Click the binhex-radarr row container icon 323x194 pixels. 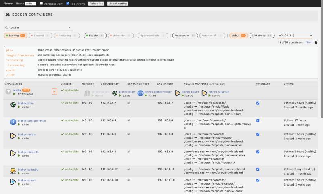13,136
